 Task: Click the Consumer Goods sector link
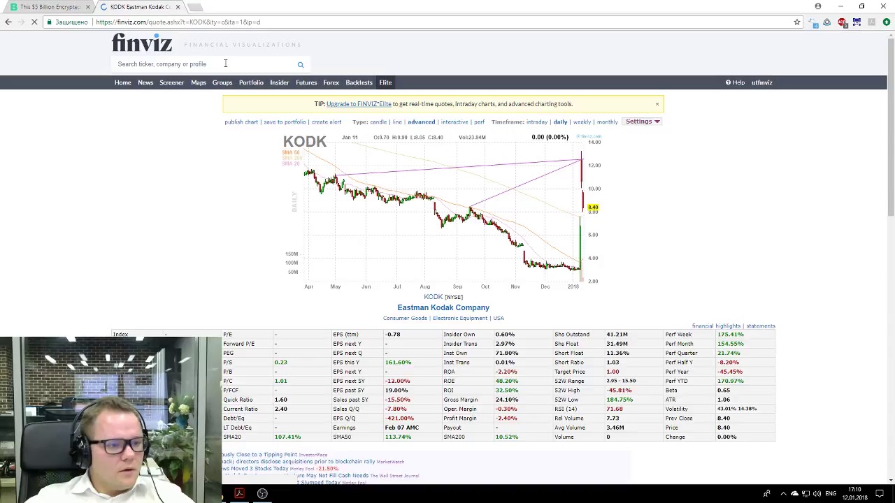pyautogui.click(x=405, y=319)
